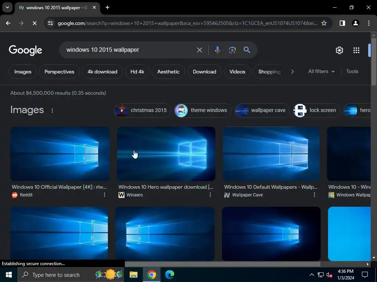Go to the Google logo homepage
377x282 pixels.
point(25,50)
